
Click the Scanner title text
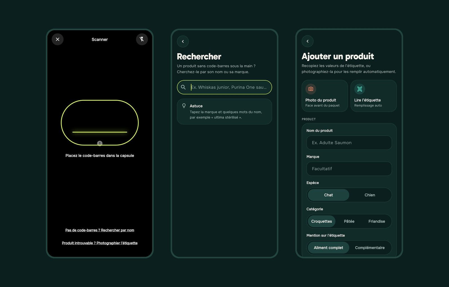point(100,39)
